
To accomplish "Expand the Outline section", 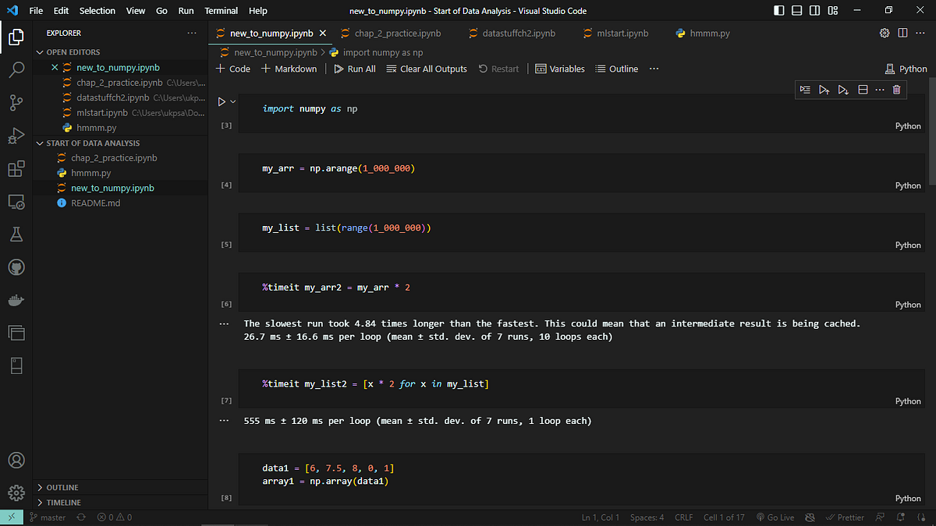I will click(62, 488).
